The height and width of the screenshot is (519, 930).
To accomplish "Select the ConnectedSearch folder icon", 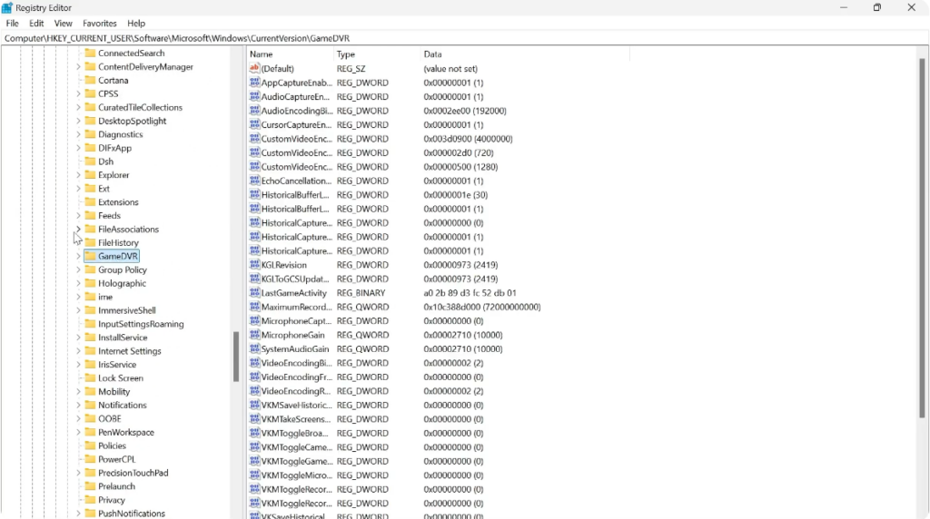I will click(x=90, y=53).
